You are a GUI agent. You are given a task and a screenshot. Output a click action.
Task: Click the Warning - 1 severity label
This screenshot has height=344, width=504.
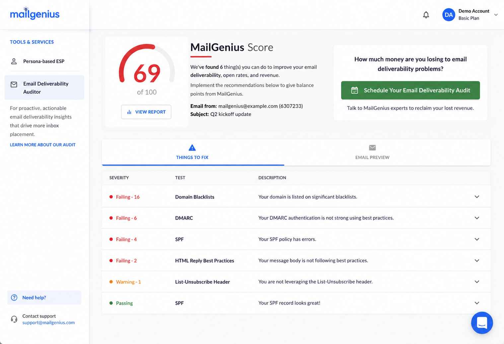tap(128, 282)
